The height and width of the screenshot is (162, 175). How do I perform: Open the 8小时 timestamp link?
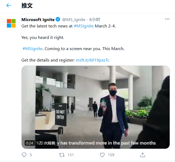point(95,19)
